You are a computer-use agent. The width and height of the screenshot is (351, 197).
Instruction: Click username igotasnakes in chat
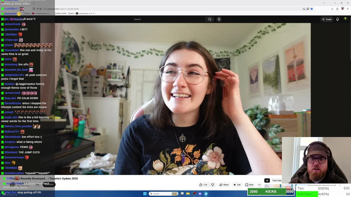(12, 29)
